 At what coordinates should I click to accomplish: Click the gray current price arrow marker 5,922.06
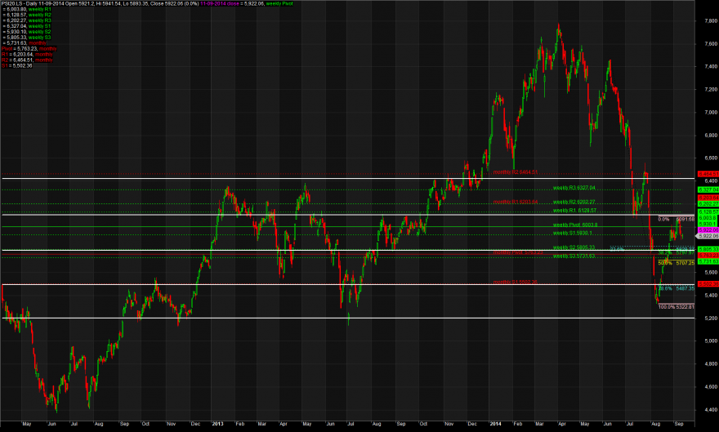707,236
